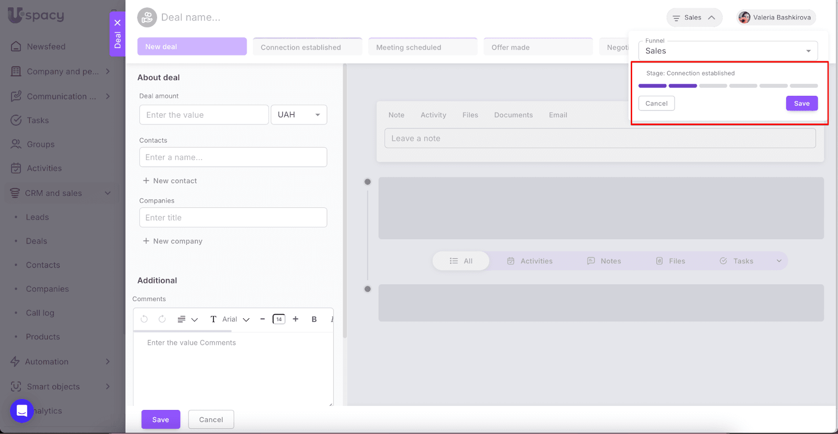Viewport: 838px width, 434px height.
Task: Open the text alignment dropdown
Action: click(188, 319)
